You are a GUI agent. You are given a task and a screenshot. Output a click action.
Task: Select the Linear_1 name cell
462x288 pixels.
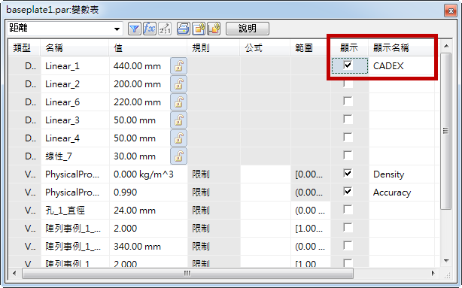click(74, 66)
